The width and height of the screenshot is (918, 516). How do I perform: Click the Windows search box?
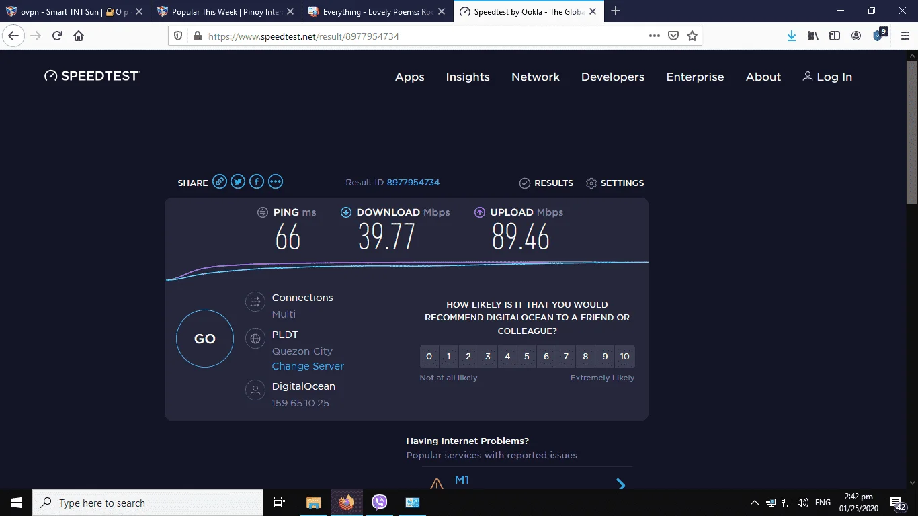coord(148,503)
